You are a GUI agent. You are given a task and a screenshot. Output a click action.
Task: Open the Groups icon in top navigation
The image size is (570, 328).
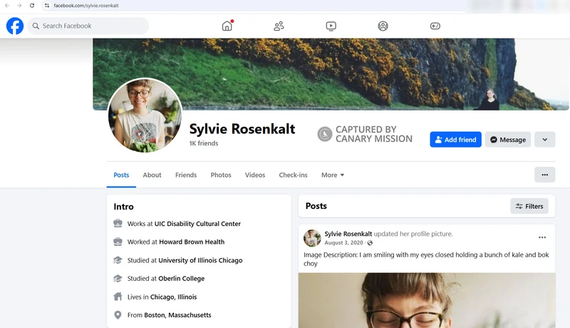pos(383,26)
